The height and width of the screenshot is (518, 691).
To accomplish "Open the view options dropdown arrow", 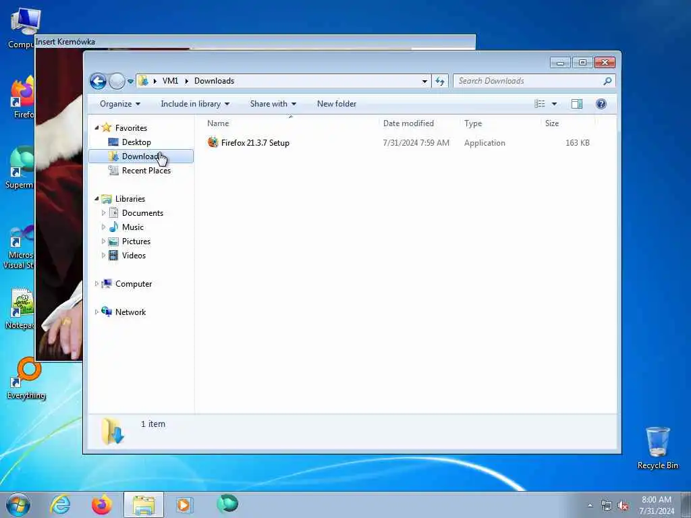I will coord(555,104).
